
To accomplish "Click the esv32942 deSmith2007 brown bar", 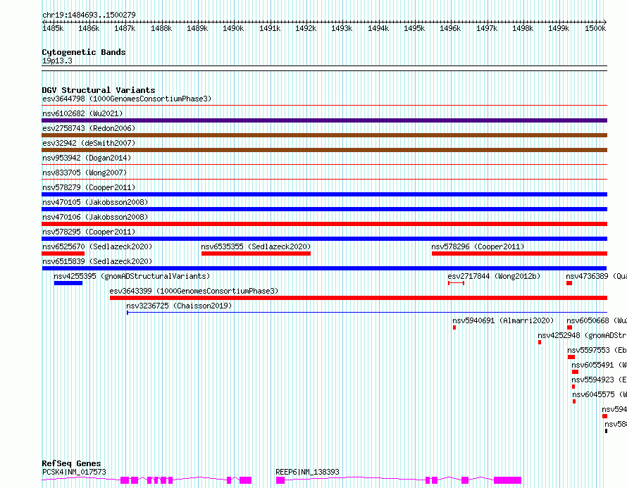I will (x=324, y=150).
